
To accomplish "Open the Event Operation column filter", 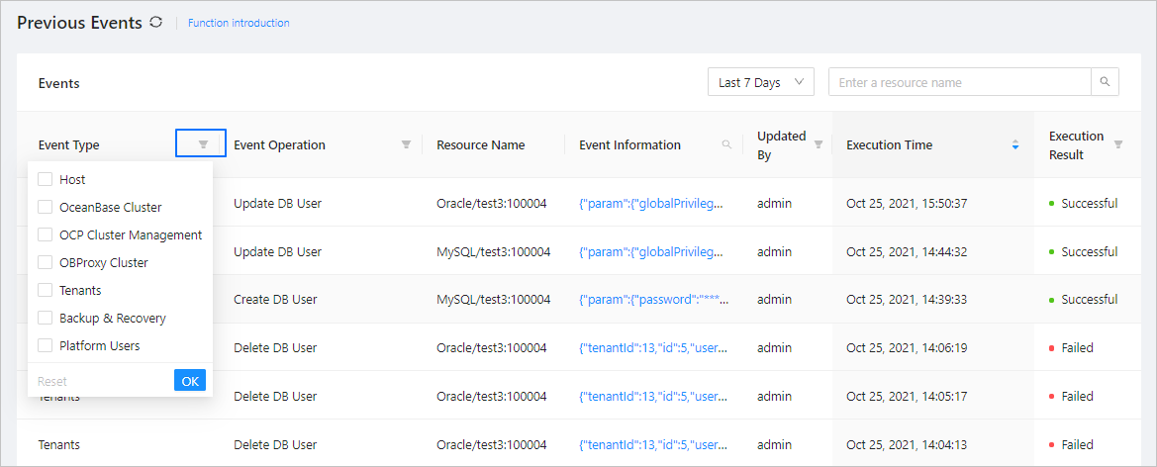I will pos(406,144).
